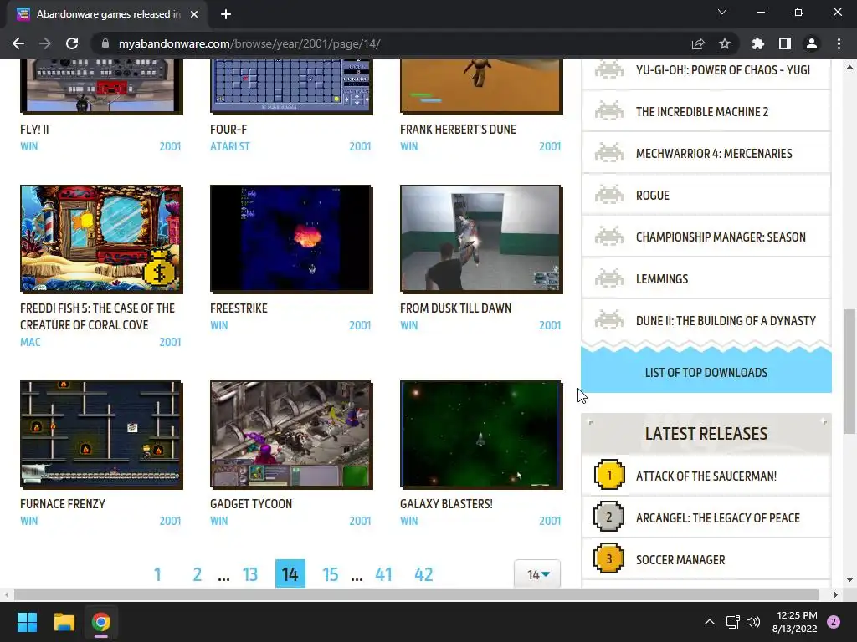Viewport: 857px width, 642px height.
Task: Click the current page 14 button
Action: point(290,573)
